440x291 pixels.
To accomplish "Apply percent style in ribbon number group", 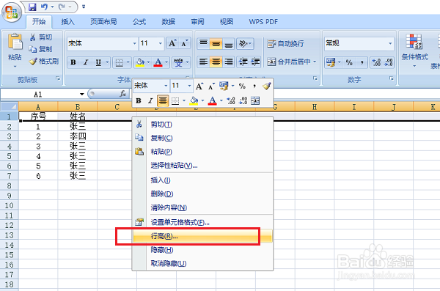I will tap(349, 62).
